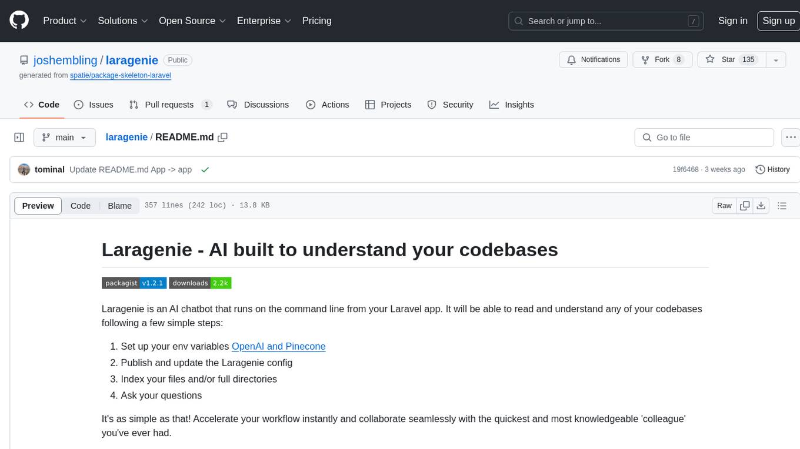Open the laragenie repository link
This screenshot has height=449, width=800.
coord(132,60)
